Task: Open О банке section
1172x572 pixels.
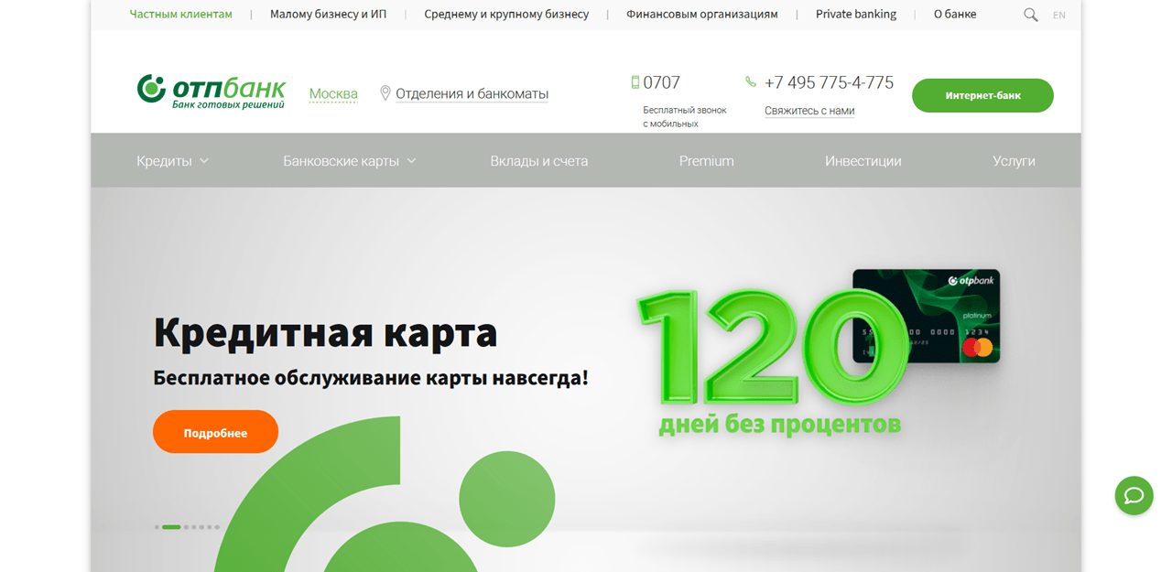Action: point(955,15)
